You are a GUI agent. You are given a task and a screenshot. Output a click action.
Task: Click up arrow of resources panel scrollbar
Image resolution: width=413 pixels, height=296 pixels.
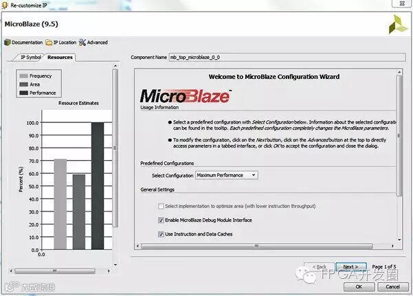pyautogui.click(x=115, y=65)
